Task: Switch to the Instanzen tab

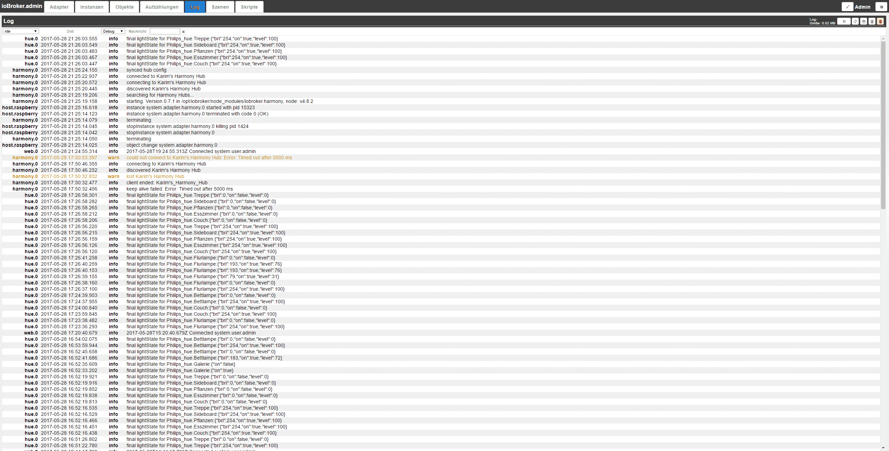Action: coord(92,7)
